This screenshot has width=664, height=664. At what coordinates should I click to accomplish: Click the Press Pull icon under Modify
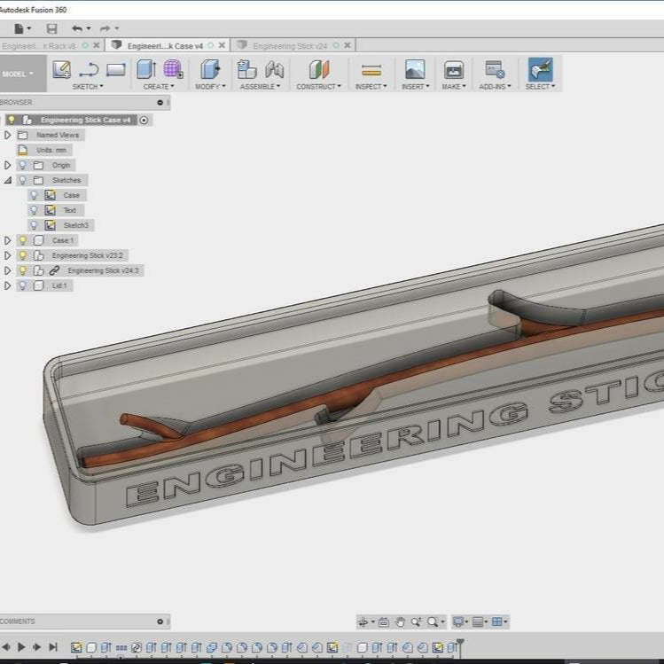point(210,70)
